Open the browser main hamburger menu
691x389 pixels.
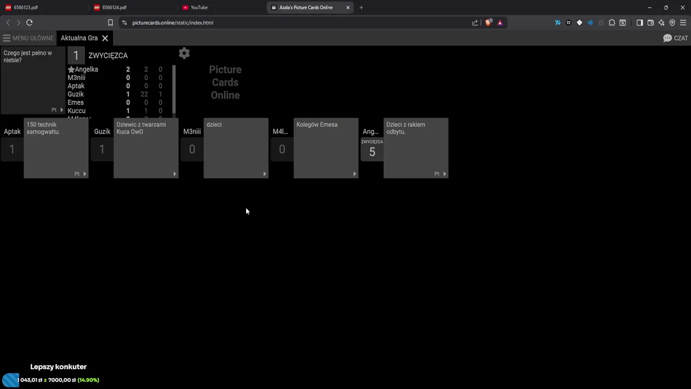tap(683, 23)
